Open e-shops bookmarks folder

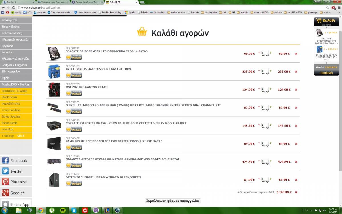pos(276,13)
